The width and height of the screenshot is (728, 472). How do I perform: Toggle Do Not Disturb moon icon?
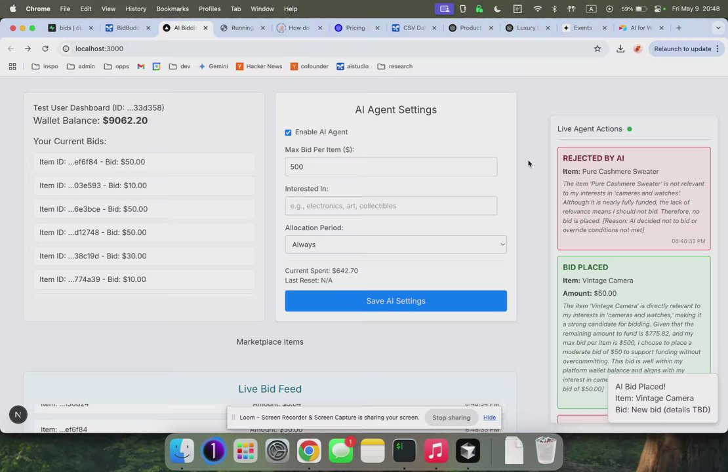[x=497, y=9]
